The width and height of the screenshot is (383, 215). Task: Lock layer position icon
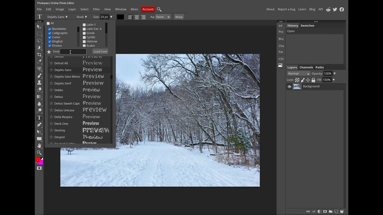click(x=308, y=80)
